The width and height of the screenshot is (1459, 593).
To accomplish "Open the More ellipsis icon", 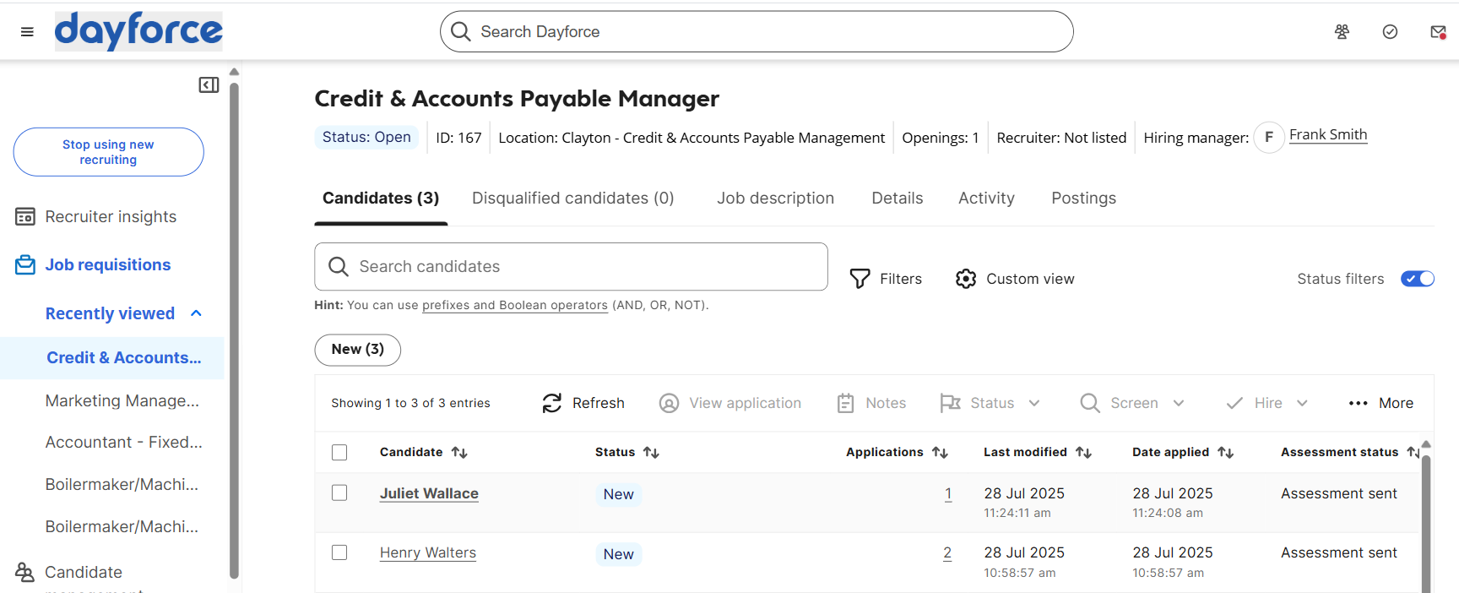I will point(1358,403).
